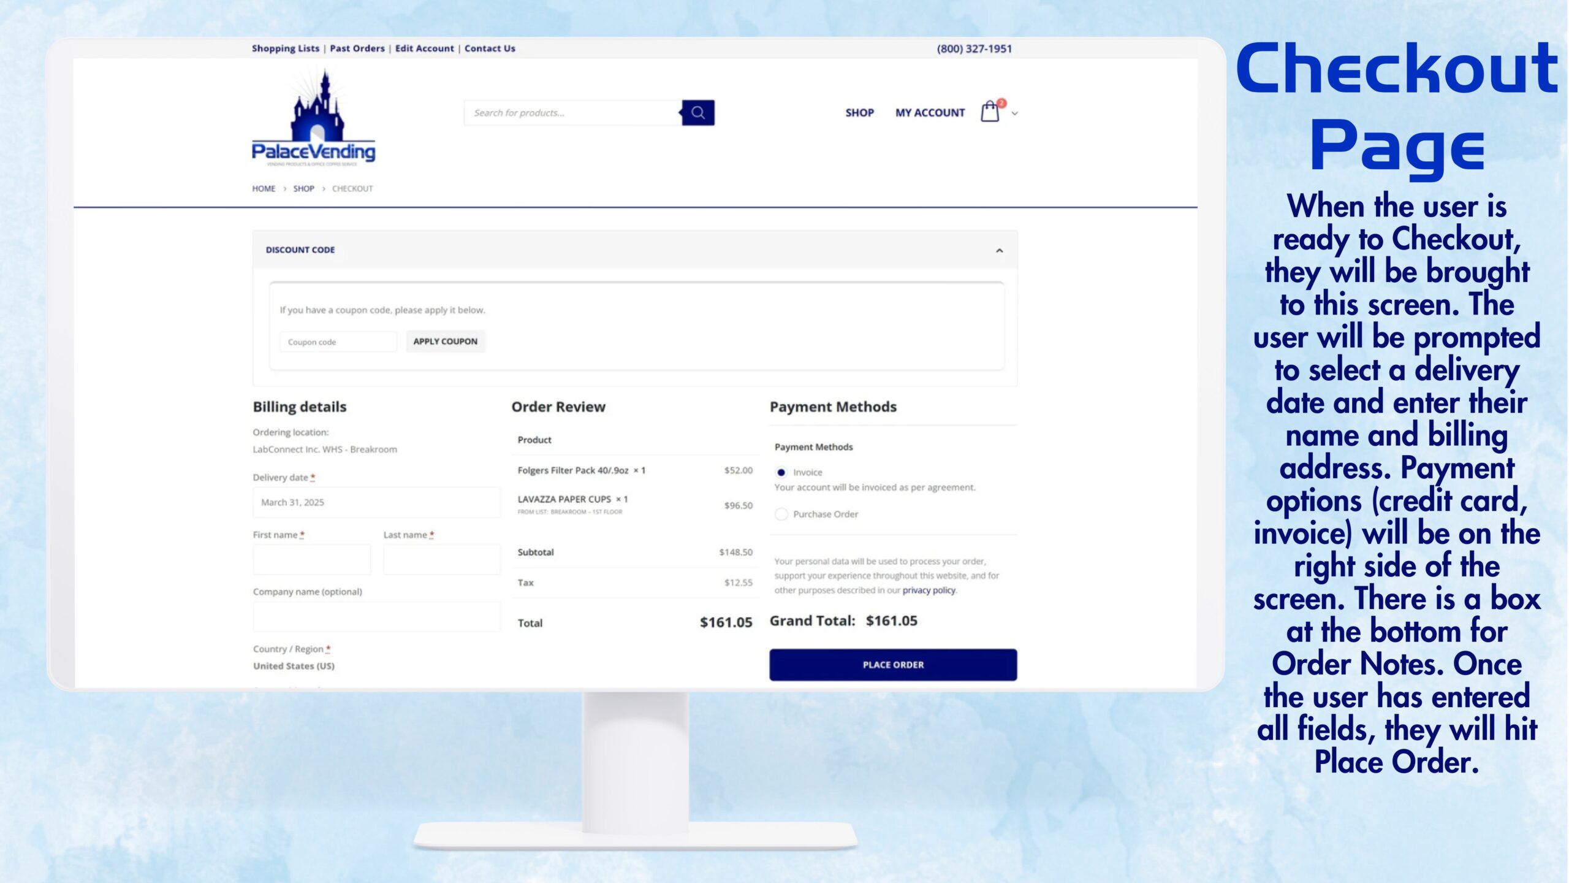Open the SHOP menu
1569x883 pixels.
click(859, 113)
